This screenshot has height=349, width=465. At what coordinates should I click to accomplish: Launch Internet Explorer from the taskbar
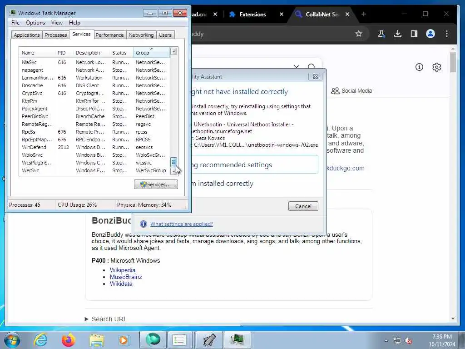tap(40, 340)
